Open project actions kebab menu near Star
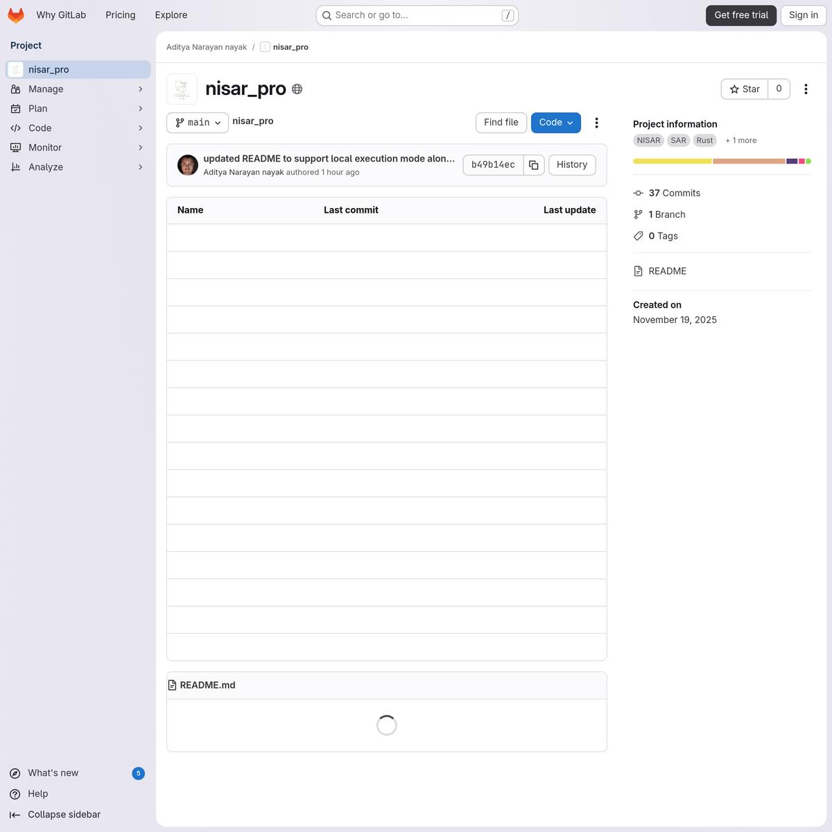The image size is (832, 832). click(x=806, y=89)
